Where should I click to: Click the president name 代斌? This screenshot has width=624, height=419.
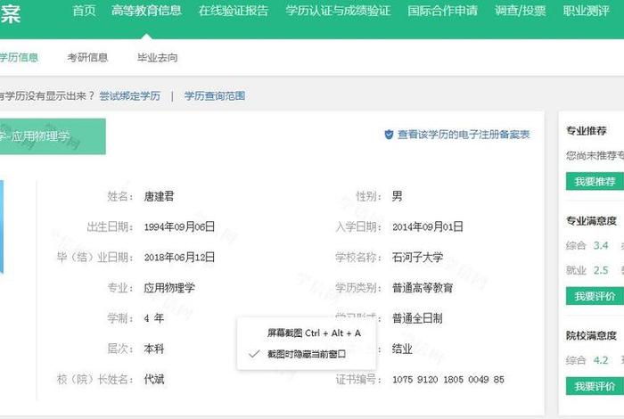154,379
